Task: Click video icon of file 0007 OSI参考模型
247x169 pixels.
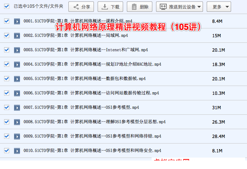Action: click(17, 108)
